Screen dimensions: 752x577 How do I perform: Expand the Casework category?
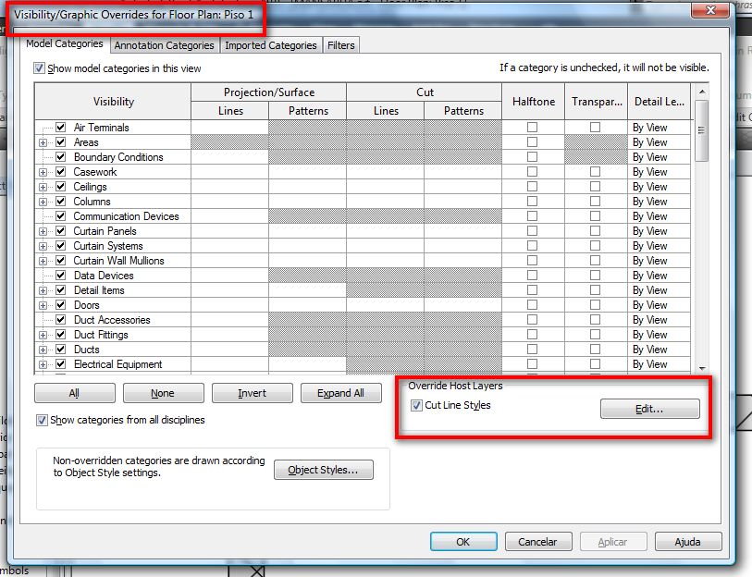point(43,172)
